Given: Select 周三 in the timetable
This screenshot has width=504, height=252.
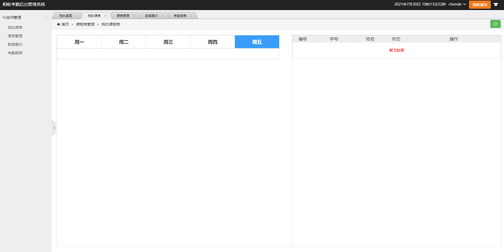Looking at the screenshot, I should coord(168,42).
